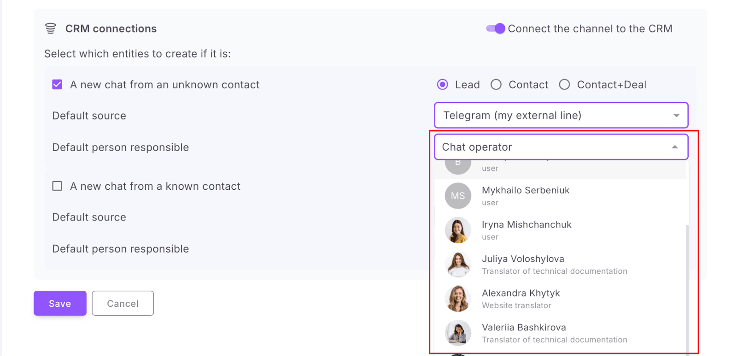Pick Alexandra Khytyk as responsible person
Image resolution: width=737 pixels, height=356 pixels.
521,294
